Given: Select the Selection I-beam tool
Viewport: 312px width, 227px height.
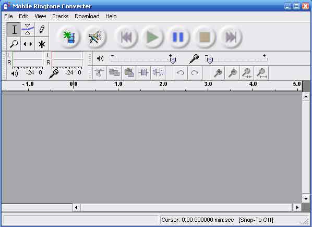Looking at the screenshot, I should (14, 30).
